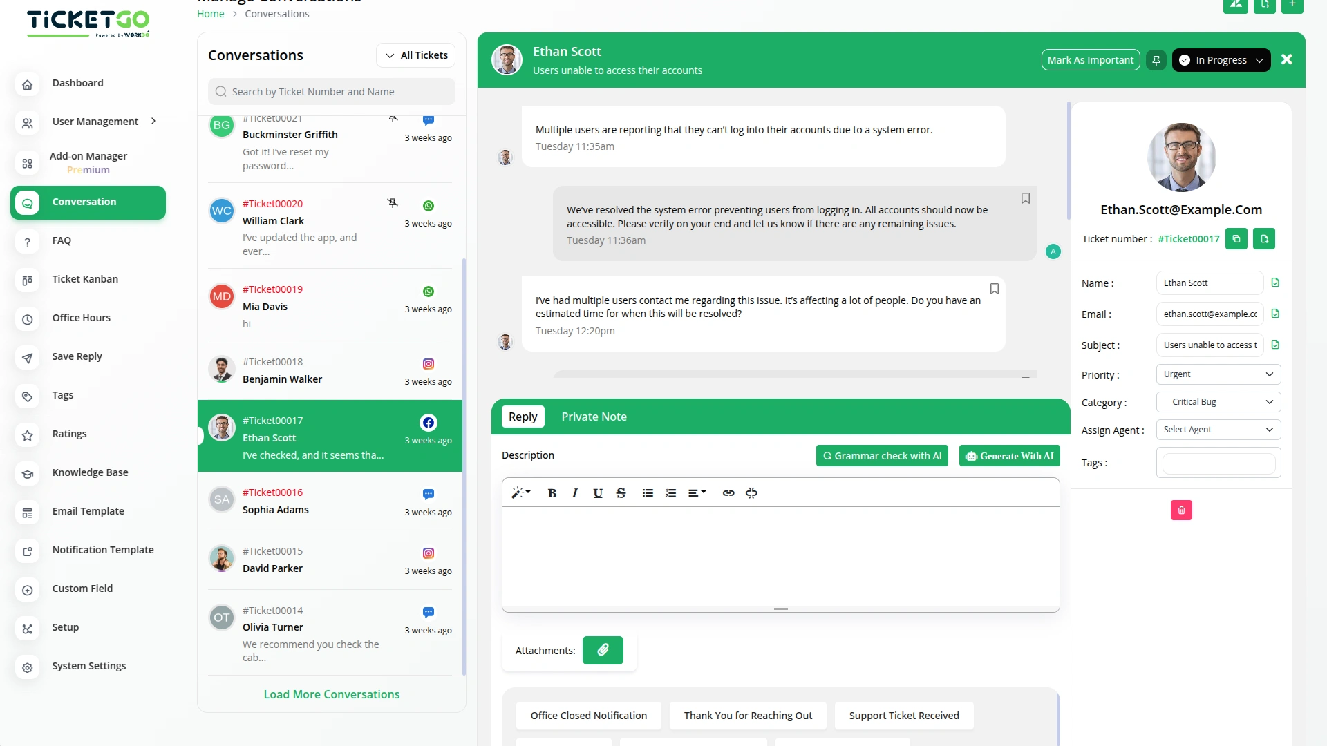Insert a hyperlink using the link icon
Image resolution: width=1327 pixels, height=746 pixels.
pyautogui.click(x=728, y=492)
